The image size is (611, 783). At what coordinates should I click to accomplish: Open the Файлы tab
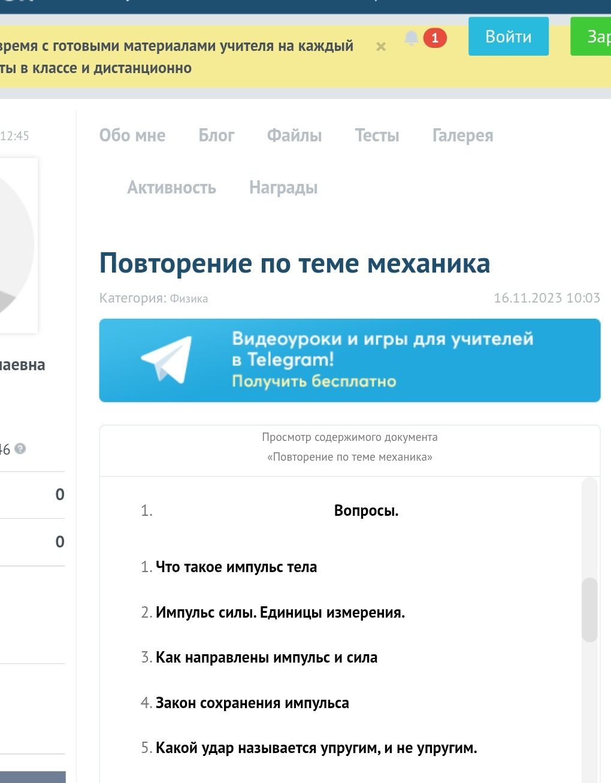tap(294, 135)
